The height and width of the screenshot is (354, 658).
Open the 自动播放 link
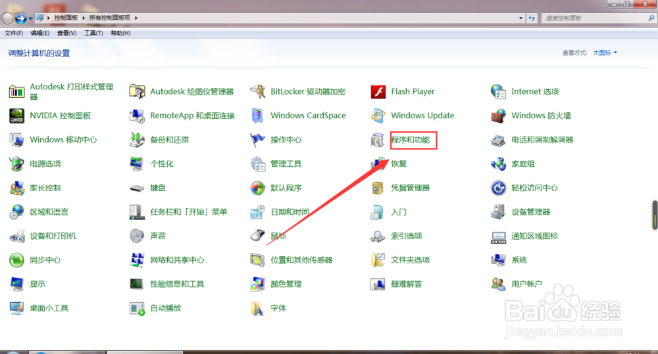click(166, 308)
